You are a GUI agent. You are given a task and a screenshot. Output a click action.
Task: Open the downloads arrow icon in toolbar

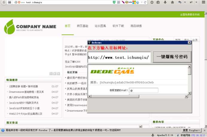pos(165,2)
